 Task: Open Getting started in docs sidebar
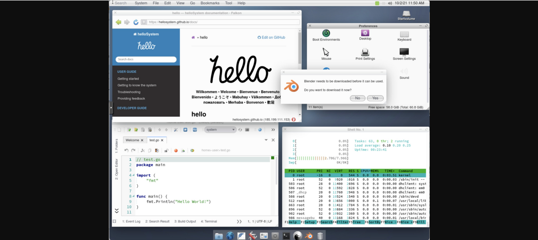128,79
